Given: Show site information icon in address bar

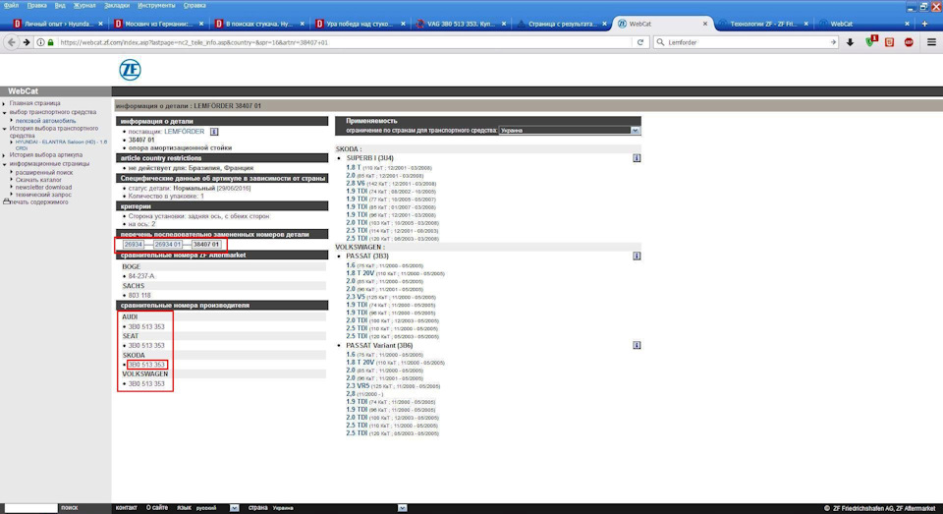Looking at the screenshot, I should coord(40,42).
